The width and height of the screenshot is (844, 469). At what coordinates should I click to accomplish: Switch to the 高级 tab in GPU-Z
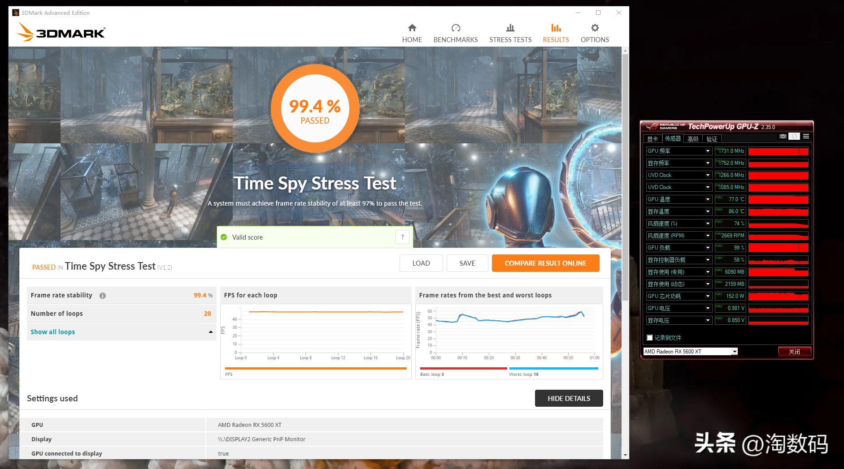(x=693, y=139)
